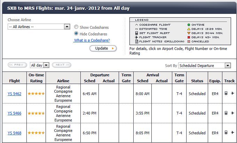The height and width of the screenshot is (143, 237).
Task: Click the NEXT button
Action: point(62,65)
